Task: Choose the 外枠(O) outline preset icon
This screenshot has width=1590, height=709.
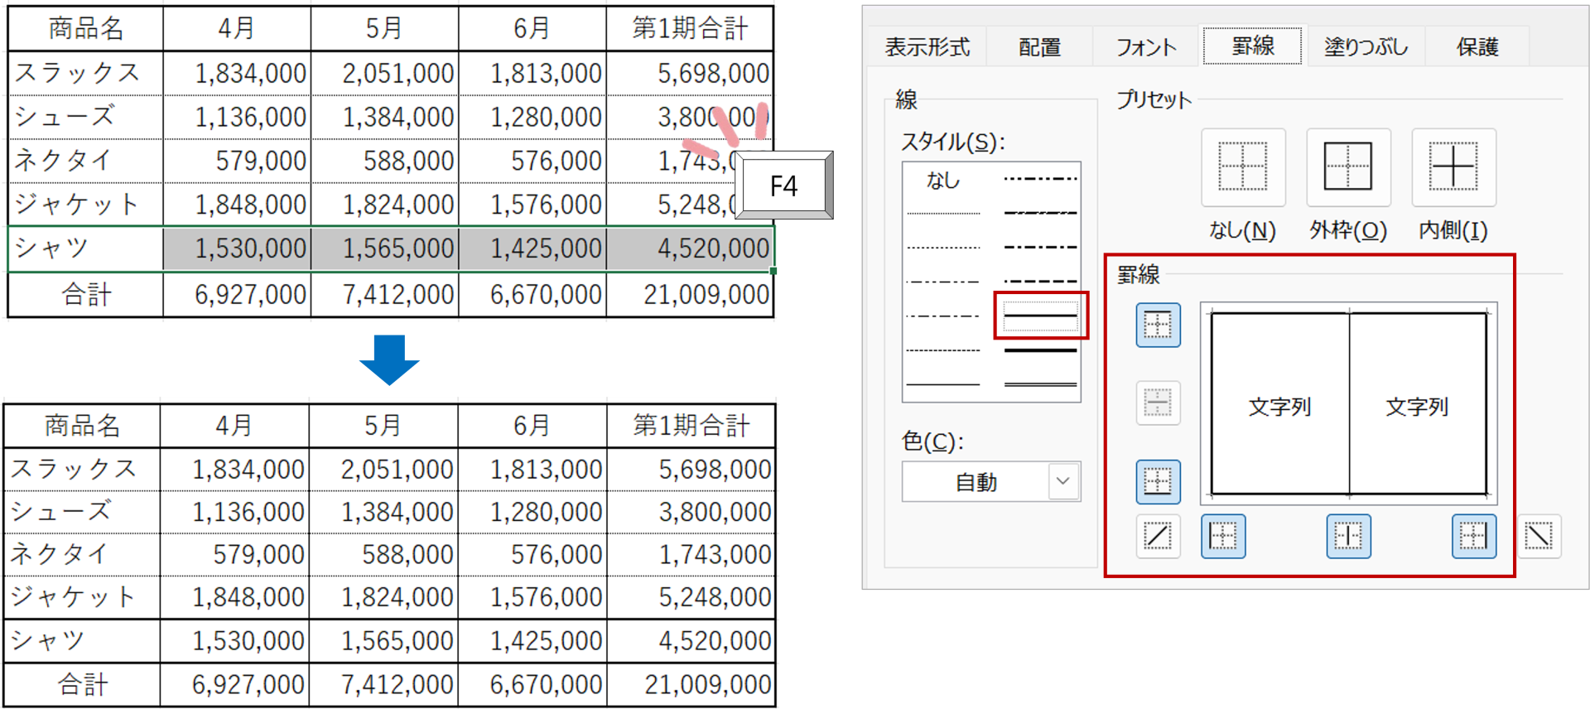Action: pyautogui.click(x=1348, y=166)
